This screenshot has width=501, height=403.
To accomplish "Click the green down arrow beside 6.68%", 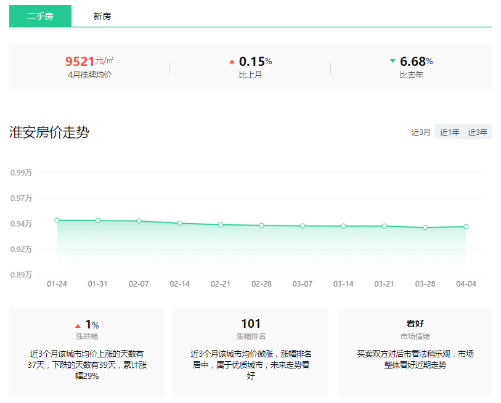I will tap(393, 62).
